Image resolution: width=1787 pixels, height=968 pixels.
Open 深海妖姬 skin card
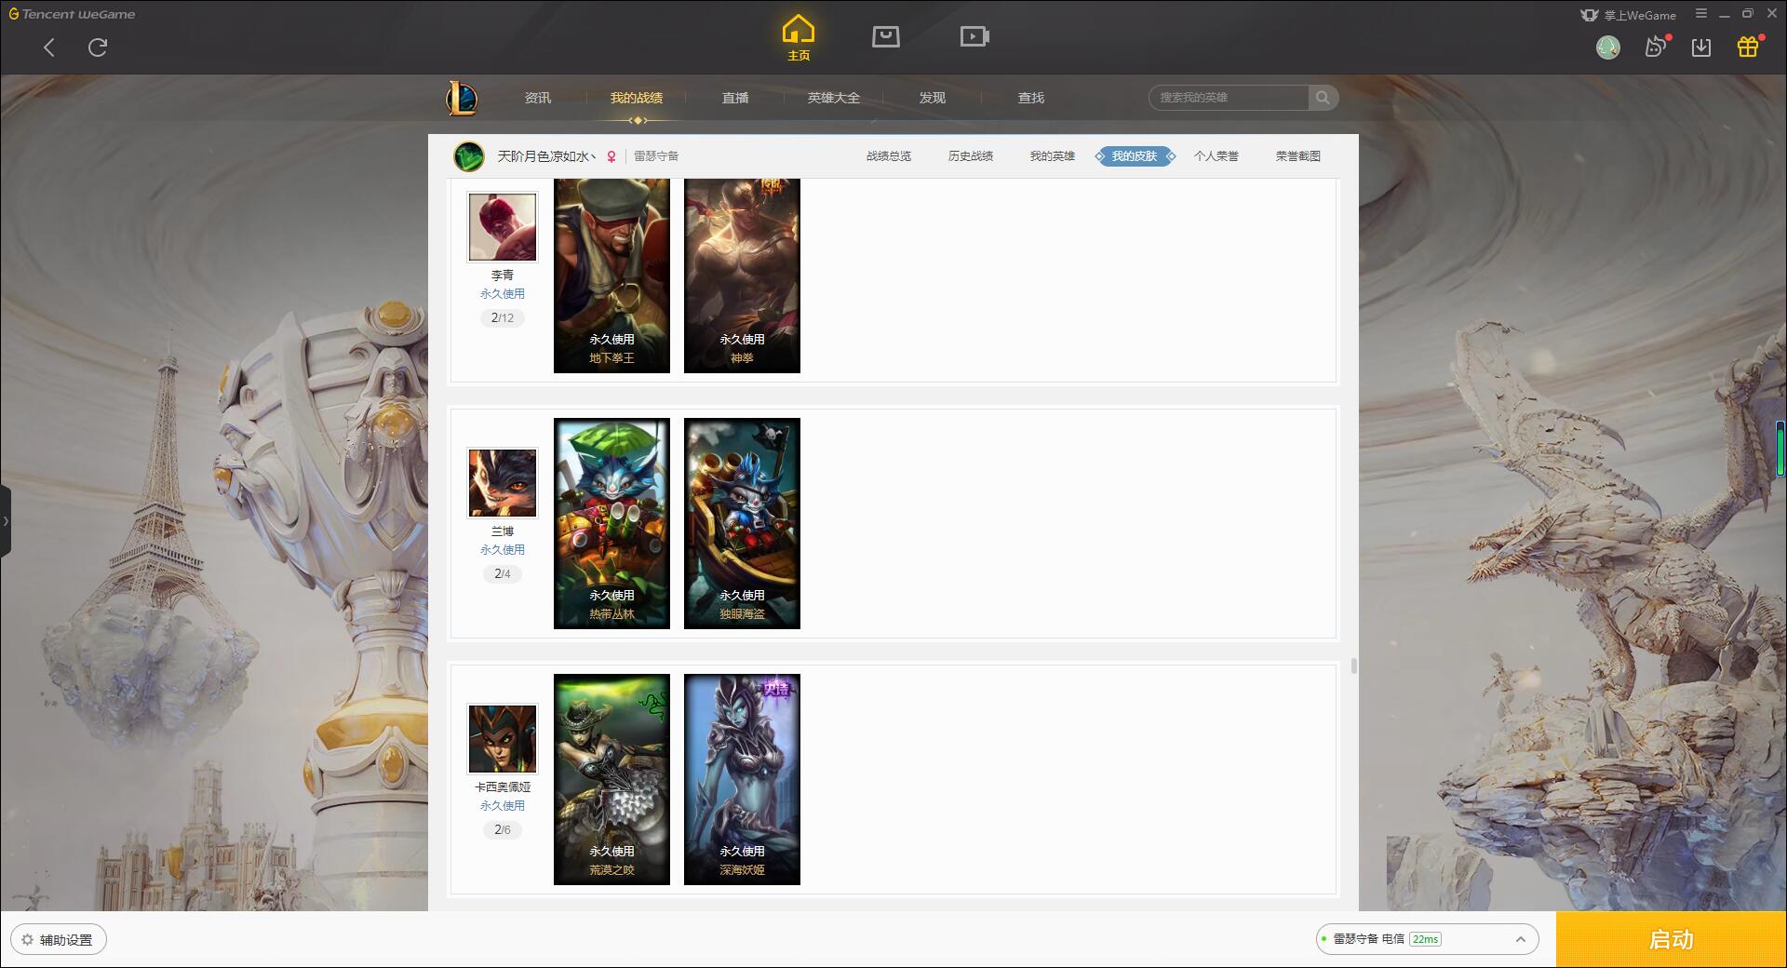(742, 779)
